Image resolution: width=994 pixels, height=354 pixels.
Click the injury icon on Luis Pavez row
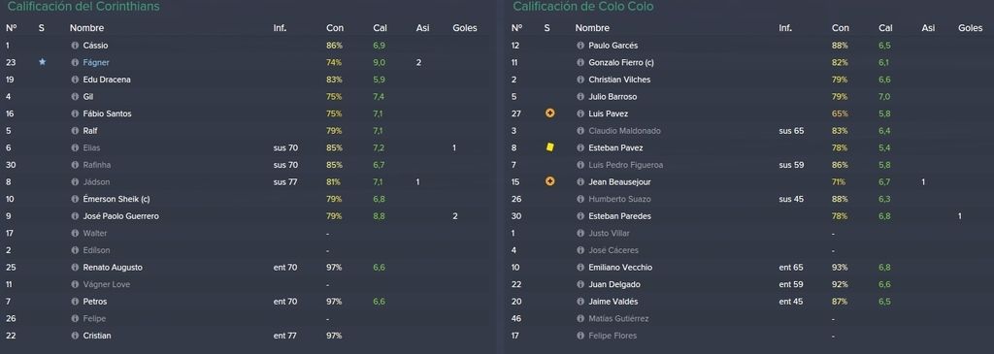[x=549, y=113]
